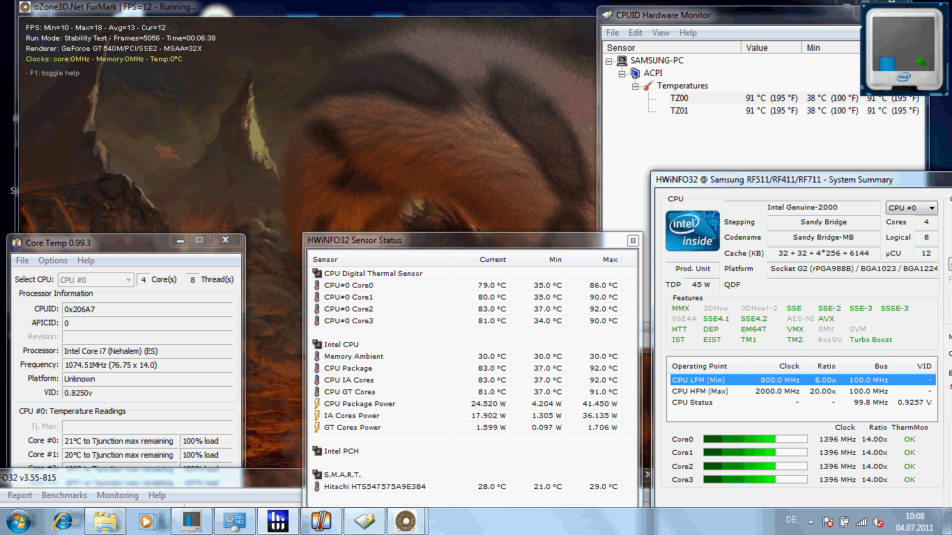Open the network signal tray icon
The height and width of the screenshot is (535, 952).
point(861,521)
